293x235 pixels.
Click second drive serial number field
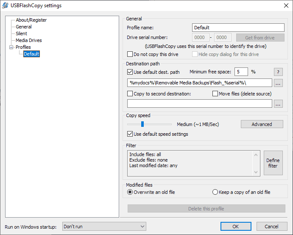(223, 37)
